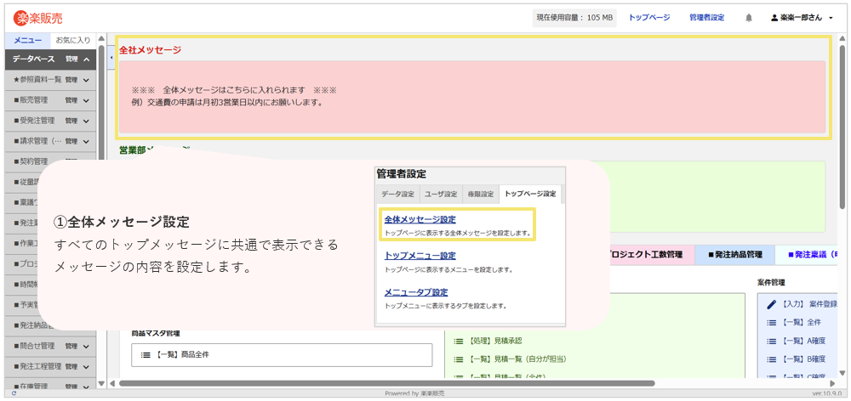Click the reload icon in the bottom-left footer
The width and height of the screenshot is (851, 401).
[14, 393]
